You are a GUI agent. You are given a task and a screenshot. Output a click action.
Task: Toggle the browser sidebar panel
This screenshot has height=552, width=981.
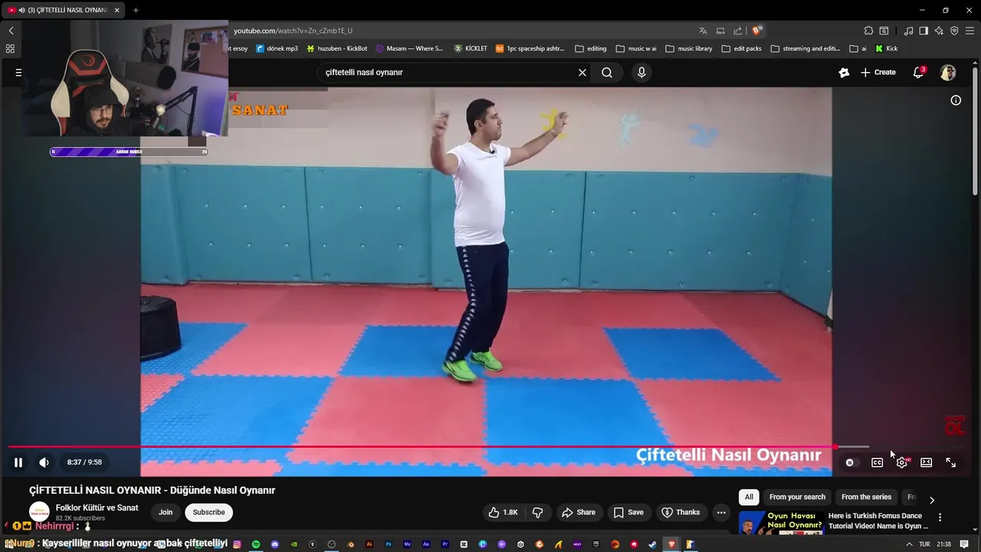click(924, 31)
